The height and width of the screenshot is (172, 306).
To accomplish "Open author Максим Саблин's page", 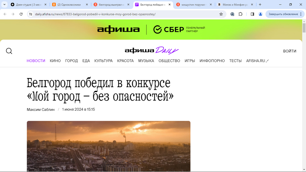I will point(41,110).
